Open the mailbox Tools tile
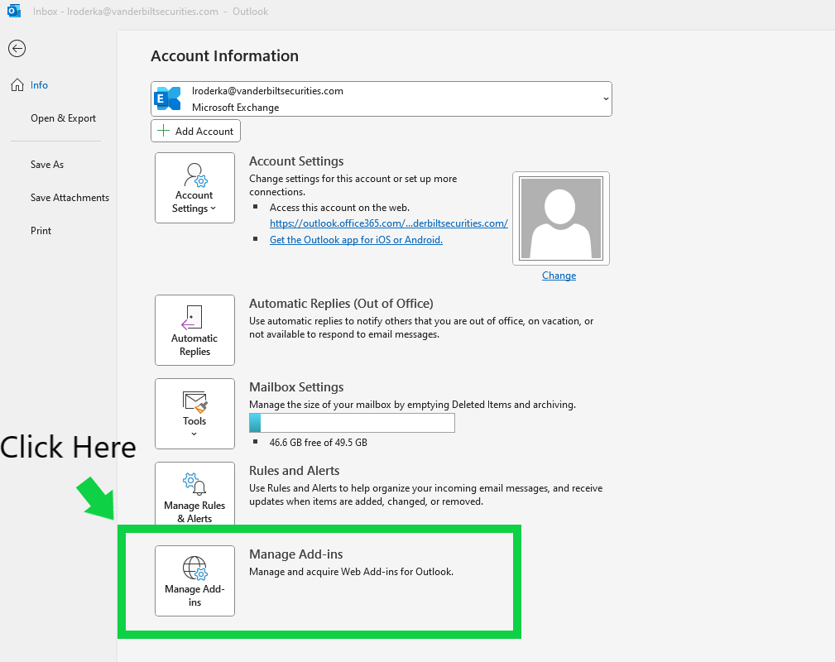Screen dimensions: 835x662 [x=195, y=414]
